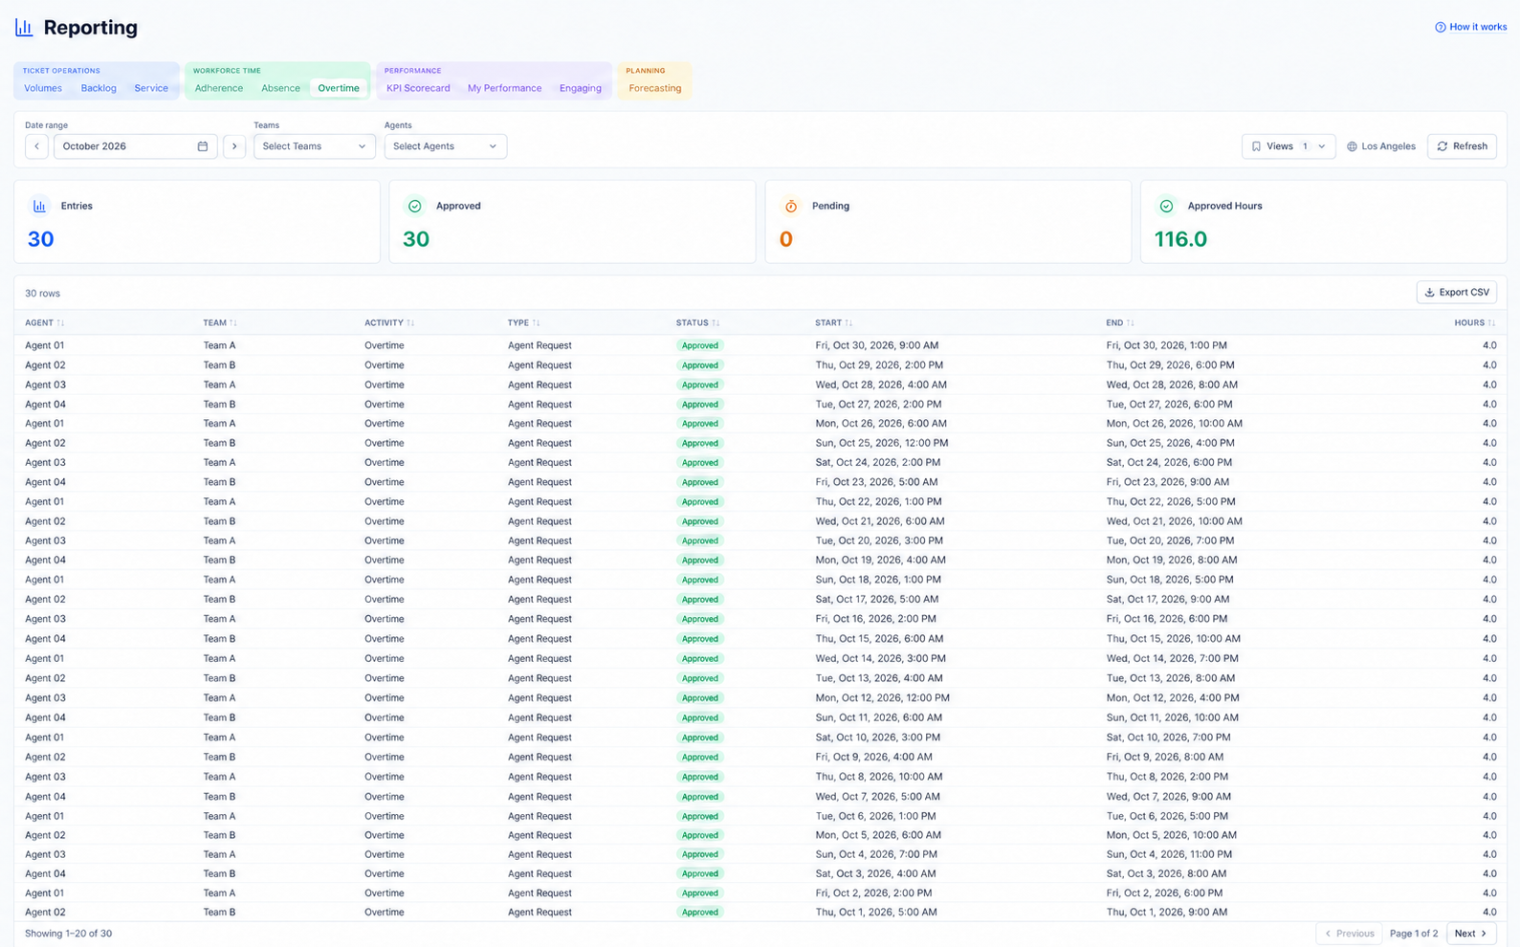Click start cell "Fri, Oct 30, 2026, 9:00 AM"
1520x947 pixels.
tap(877, 345)
